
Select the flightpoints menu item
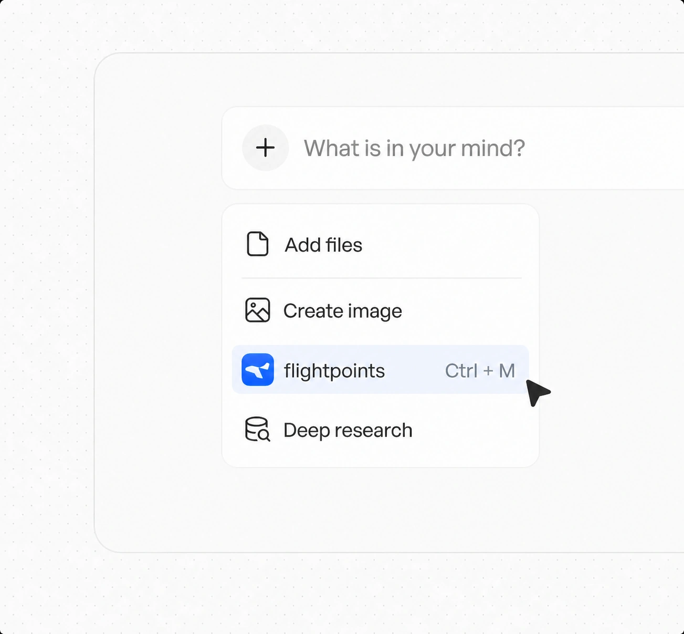pos(381,370)
